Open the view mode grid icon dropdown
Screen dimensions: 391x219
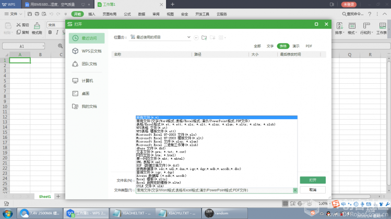222,37
